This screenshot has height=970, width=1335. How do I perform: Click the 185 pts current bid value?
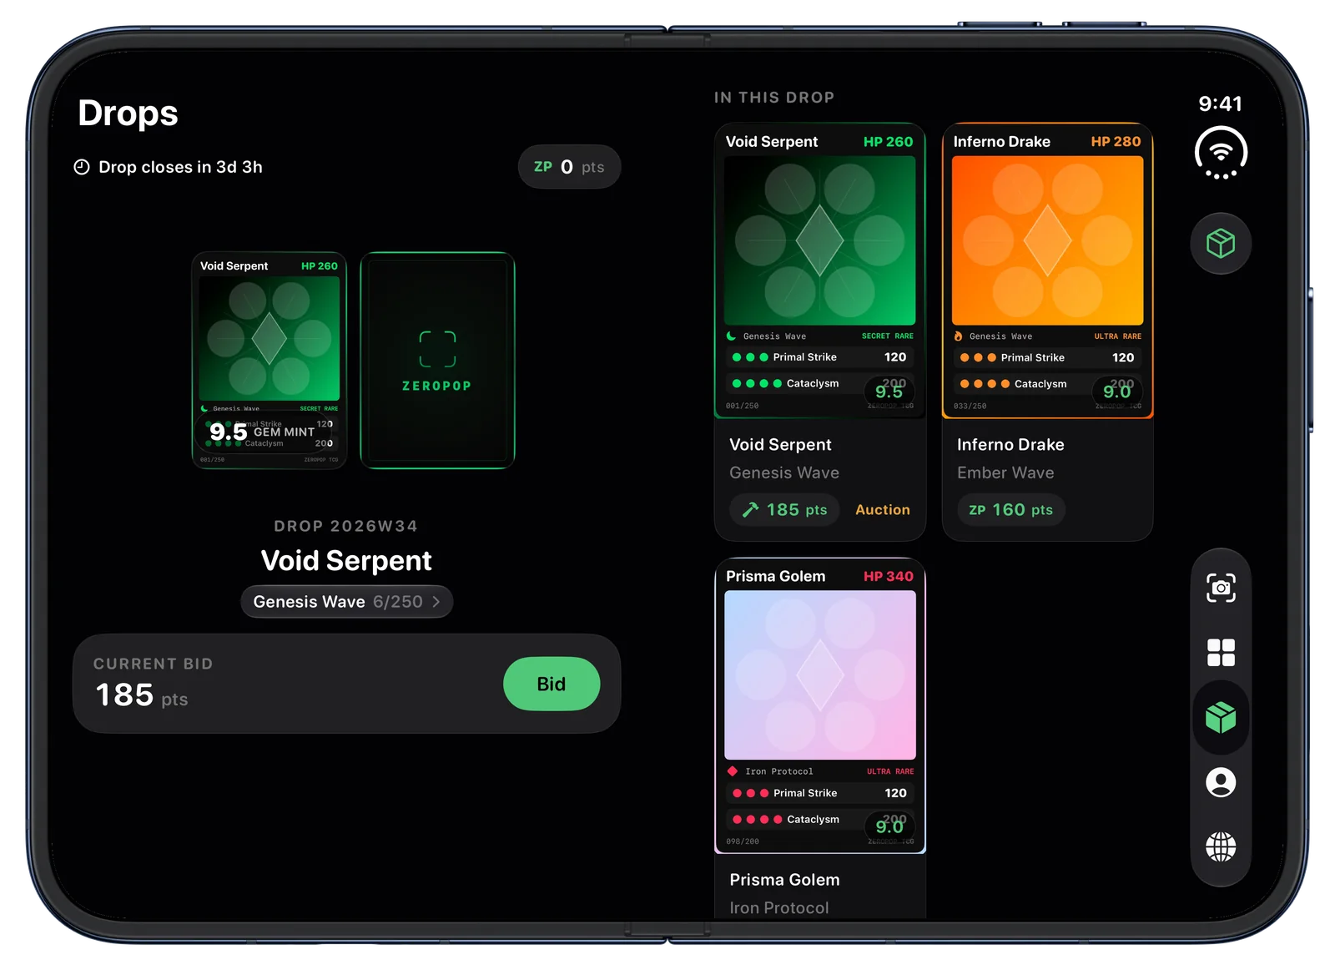pyautogui.click(x=141, y=695)
